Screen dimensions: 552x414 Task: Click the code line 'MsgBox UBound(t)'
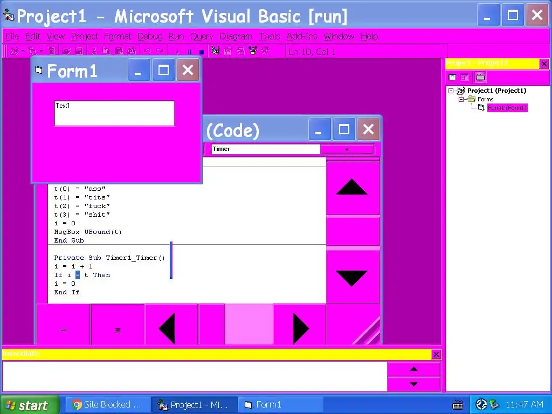coord(88,232)
